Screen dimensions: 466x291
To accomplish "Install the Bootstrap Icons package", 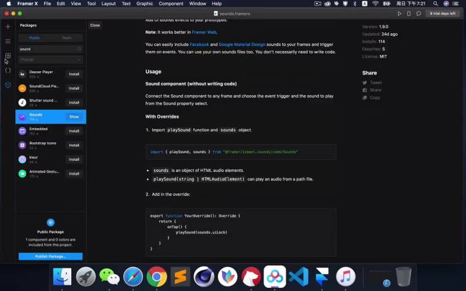I will pos(74,145).
